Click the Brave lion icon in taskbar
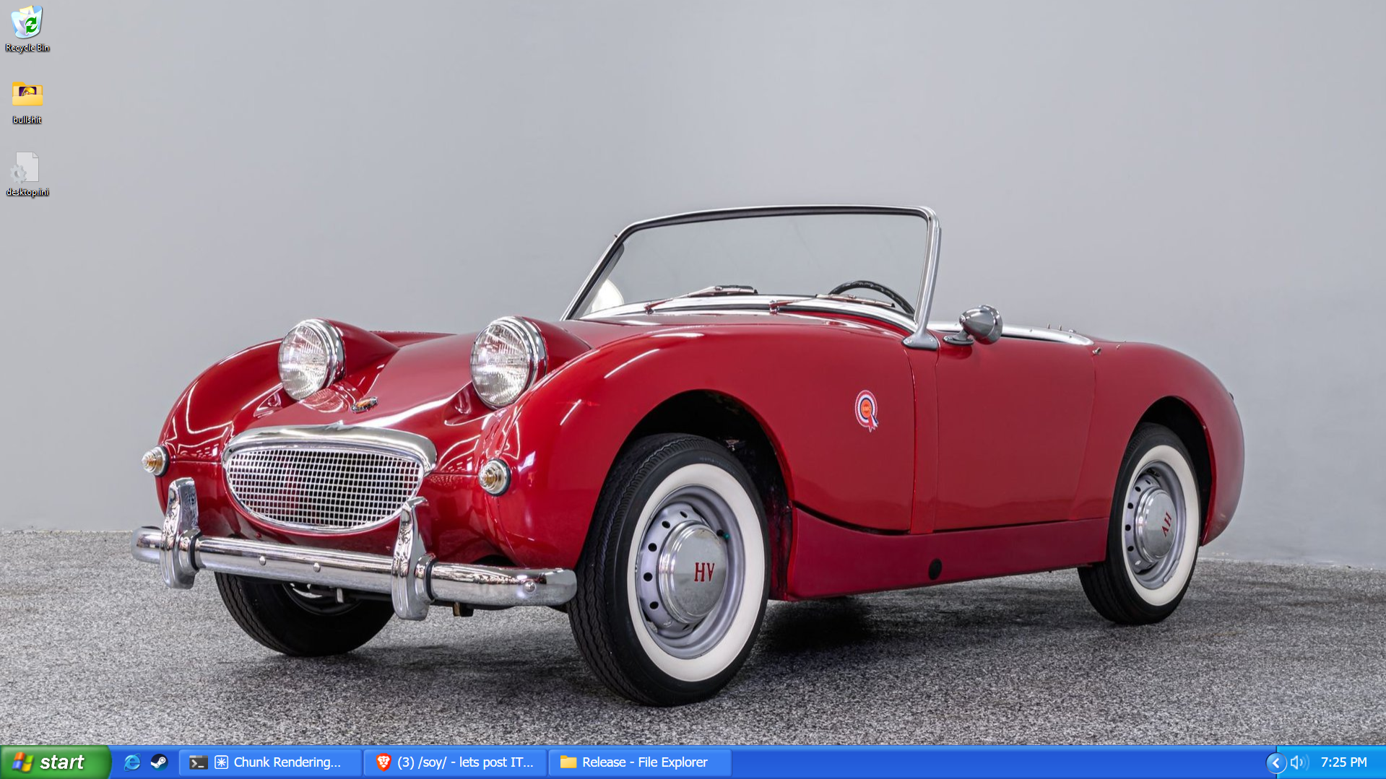This screenshot has height=779, width=1386. coord(383,762)
